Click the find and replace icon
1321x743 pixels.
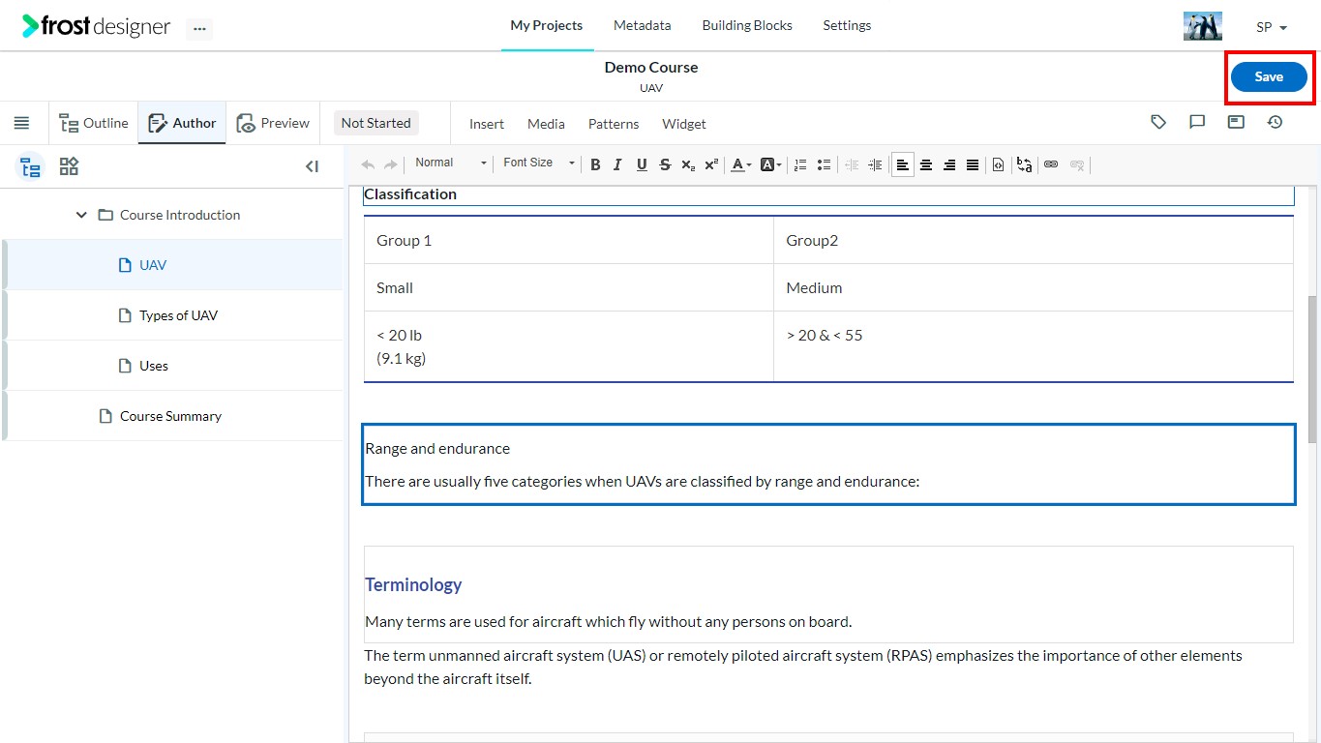point(1024,164)
